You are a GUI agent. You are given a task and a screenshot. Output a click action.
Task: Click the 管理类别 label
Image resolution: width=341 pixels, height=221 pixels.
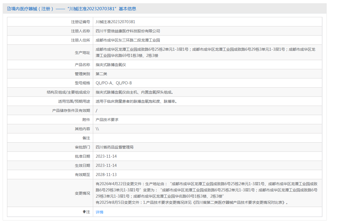point(82,74)
